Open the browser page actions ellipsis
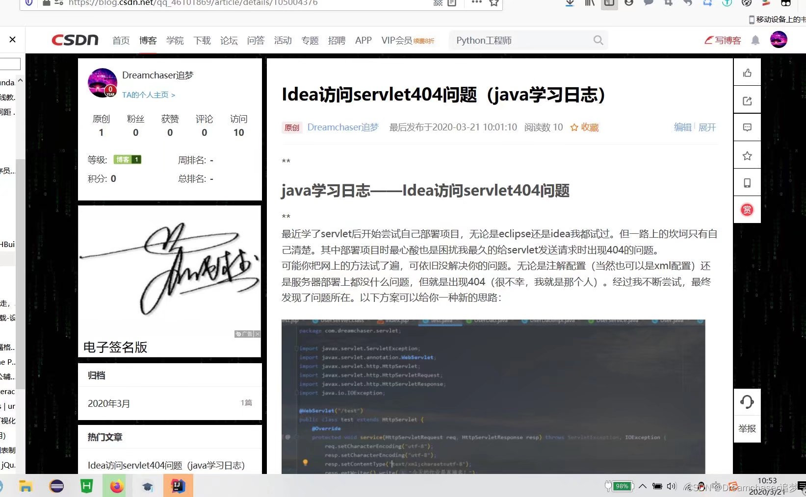The height and width of the screenshot is (497, 806). [x=476, y=2]
